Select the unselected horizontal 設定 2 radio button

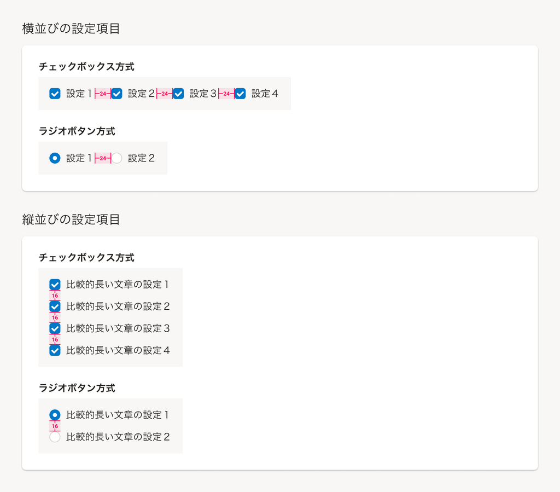116,158
